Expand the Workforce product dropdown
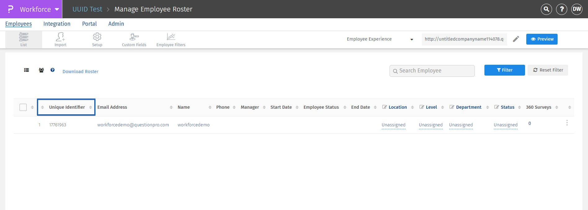The width and height of the screenshot is (588, 210). click(x=57, y=9)
